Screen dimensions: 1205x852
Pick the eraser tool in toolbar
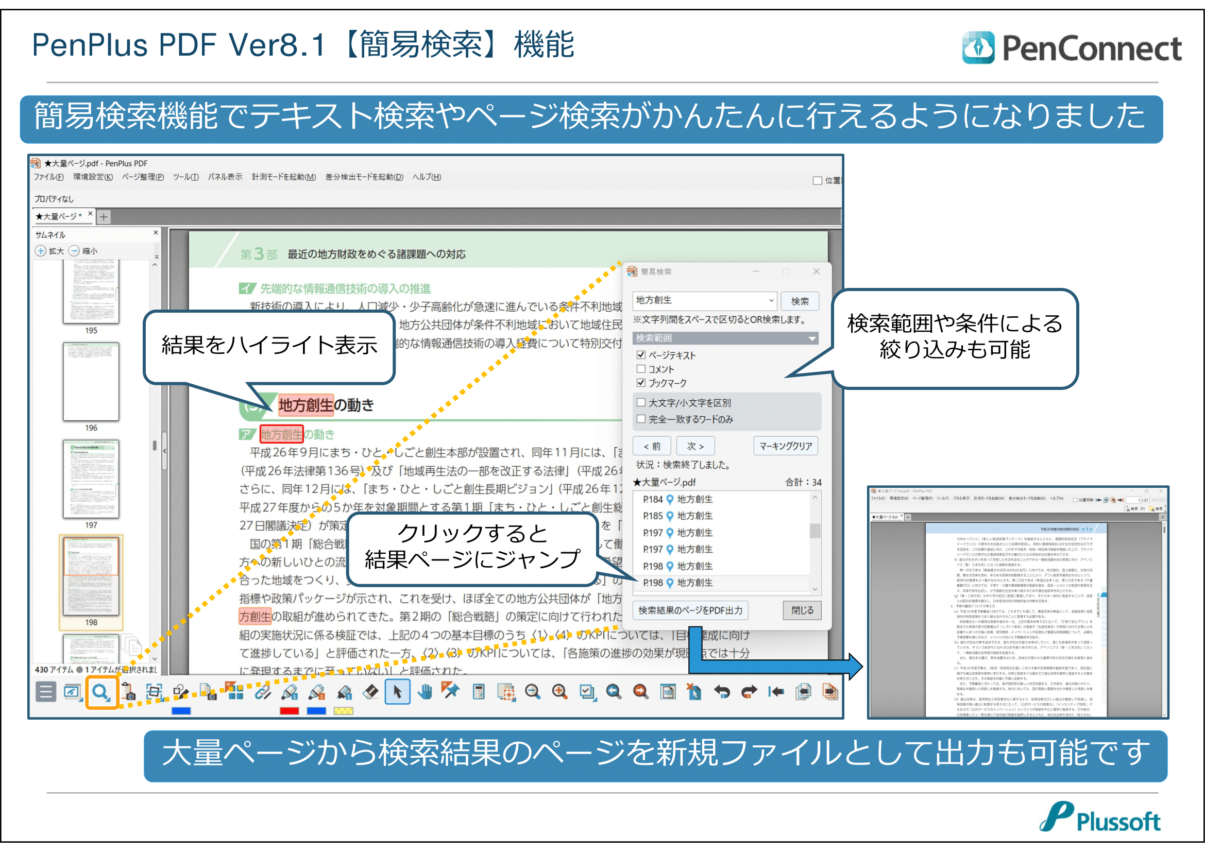tap(370, 692)
